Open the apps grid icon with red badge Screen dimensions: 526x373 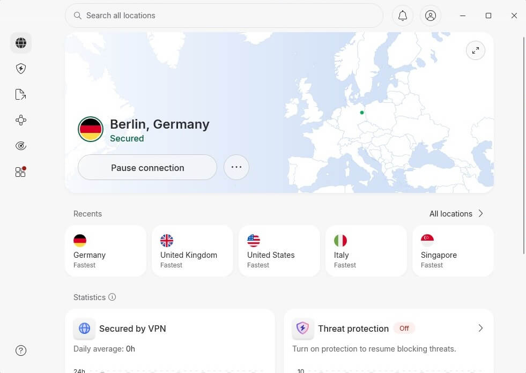[x=21, y=171]
